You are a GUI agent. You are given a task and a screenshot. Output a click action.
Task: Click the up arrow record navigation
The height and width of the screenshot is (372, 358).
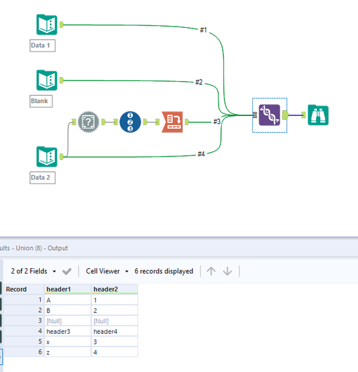click(x=211, y=271)
